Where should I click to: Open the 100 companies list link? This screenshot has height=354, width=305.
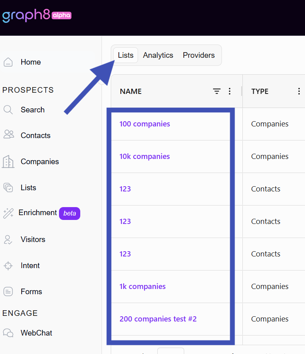(x=145, y=124)
